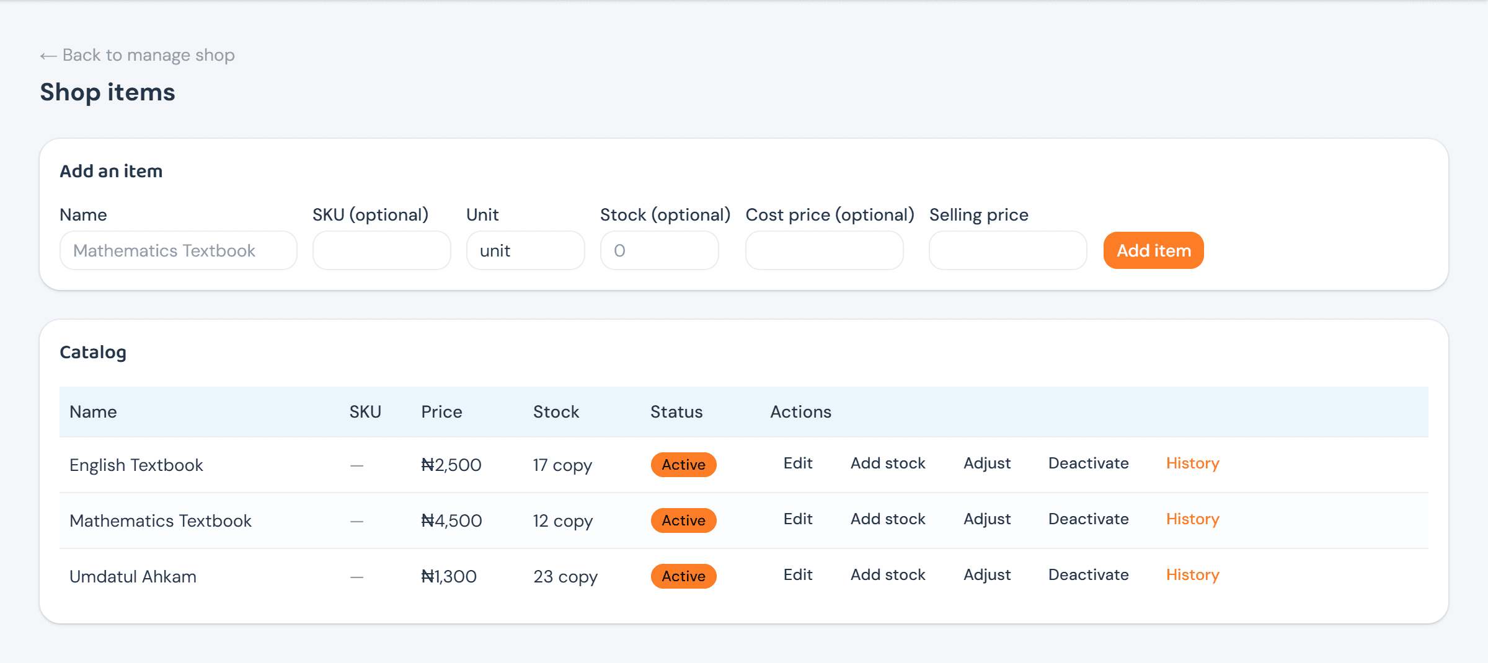
Task: Add stock to Mathematics Textbook
Action: (x=888, y=519)
